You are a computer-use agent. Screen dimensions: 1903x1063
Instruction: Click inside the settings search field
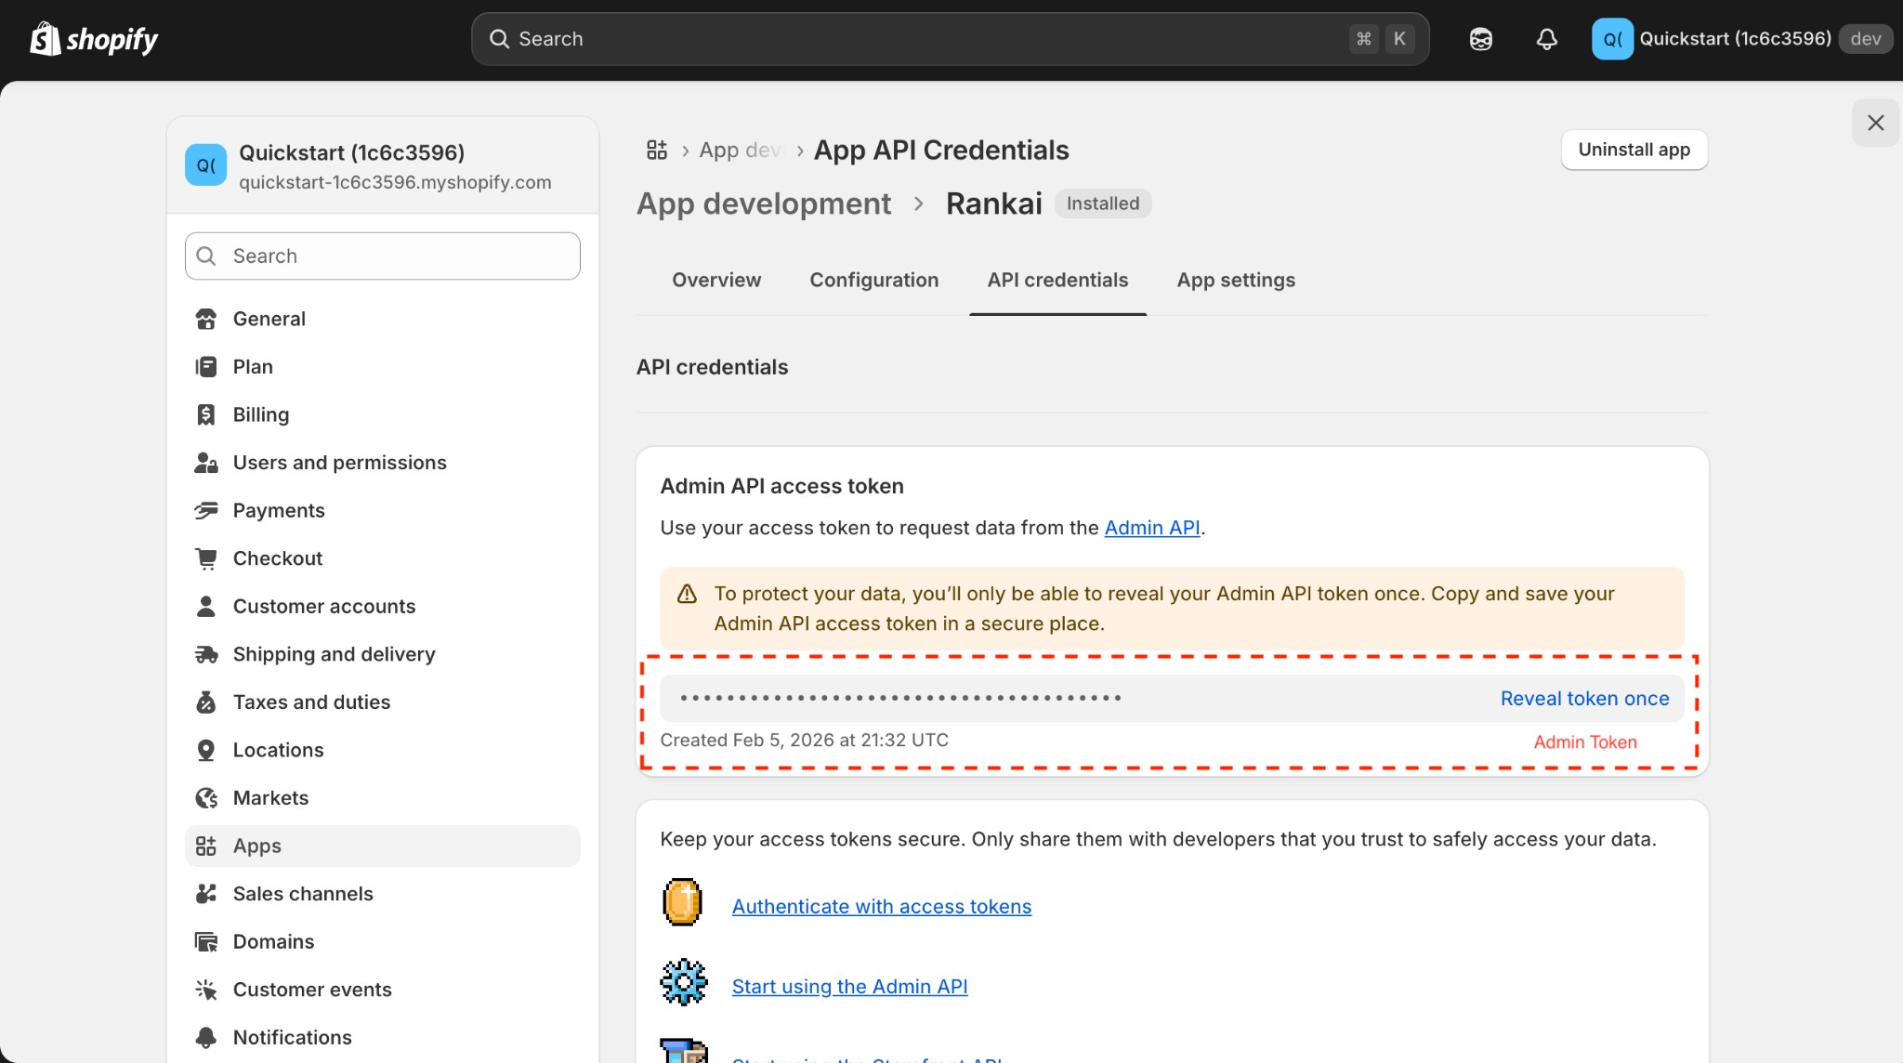(381, 256)
